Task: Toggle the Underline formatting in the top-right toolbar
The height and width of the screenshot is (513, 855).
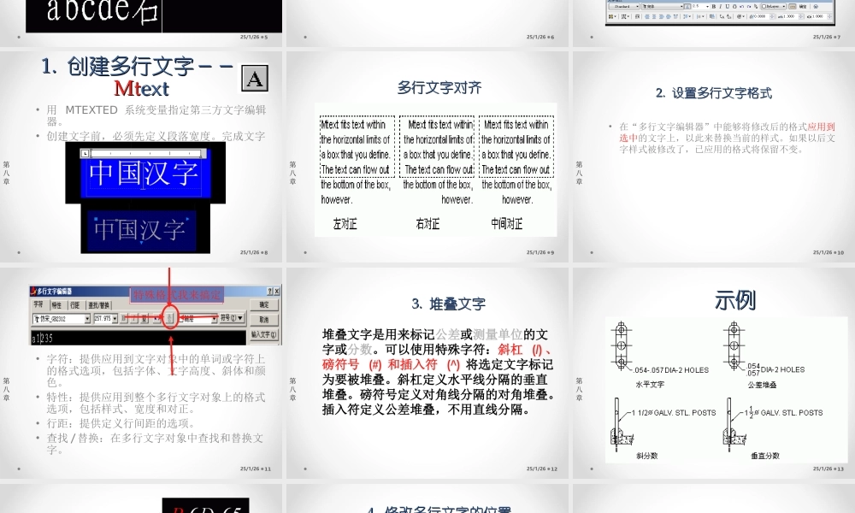Action: tap(727, 7)
